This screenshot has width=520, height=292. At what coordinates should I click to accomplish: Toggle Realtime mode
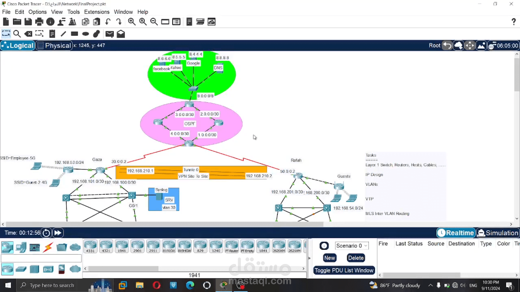(456, 233)
